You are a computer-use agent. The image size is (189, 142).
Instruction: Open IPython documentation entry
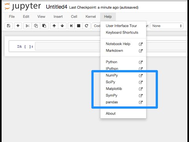pyautogui.click(x=123, y=69)
